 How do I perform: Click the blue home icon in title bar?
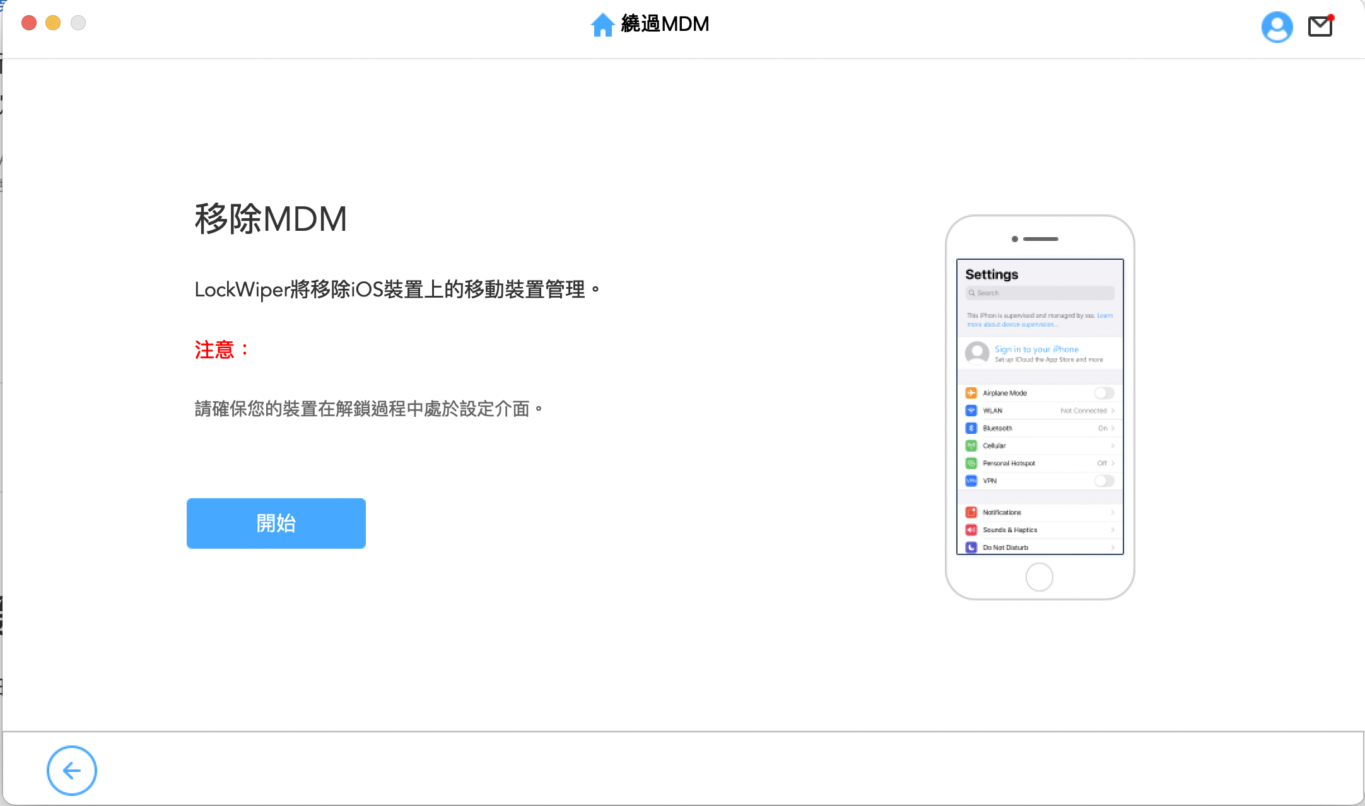(x=602, y=25)
